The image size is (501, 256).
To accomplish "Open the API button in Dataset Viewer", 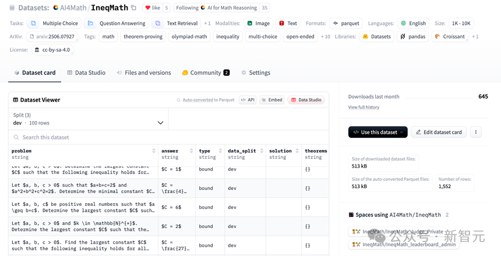I will point(248,100).
